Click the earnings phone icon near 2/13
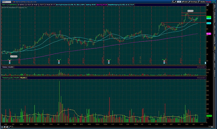The width and height of the screenshot is (217, 129). [x=164, y=61]
